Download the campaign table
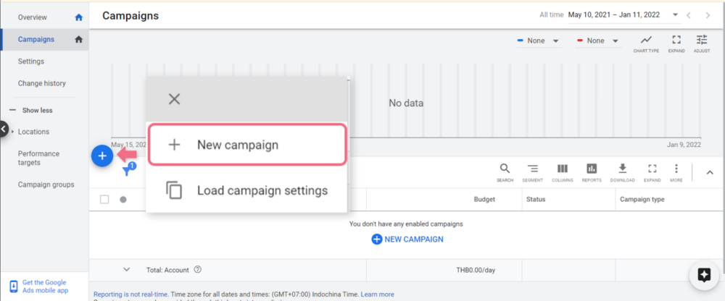 tap(622, 173)
